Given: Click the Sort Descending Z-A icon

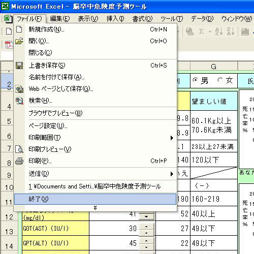Looking at the screenshot, I should click(x=231, y=31).
